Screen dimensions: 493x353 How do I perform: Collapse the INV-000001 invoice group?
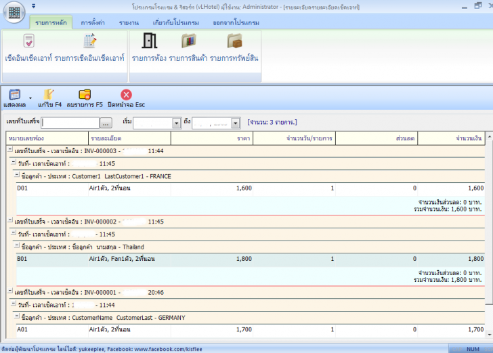(x=10, y=292)
